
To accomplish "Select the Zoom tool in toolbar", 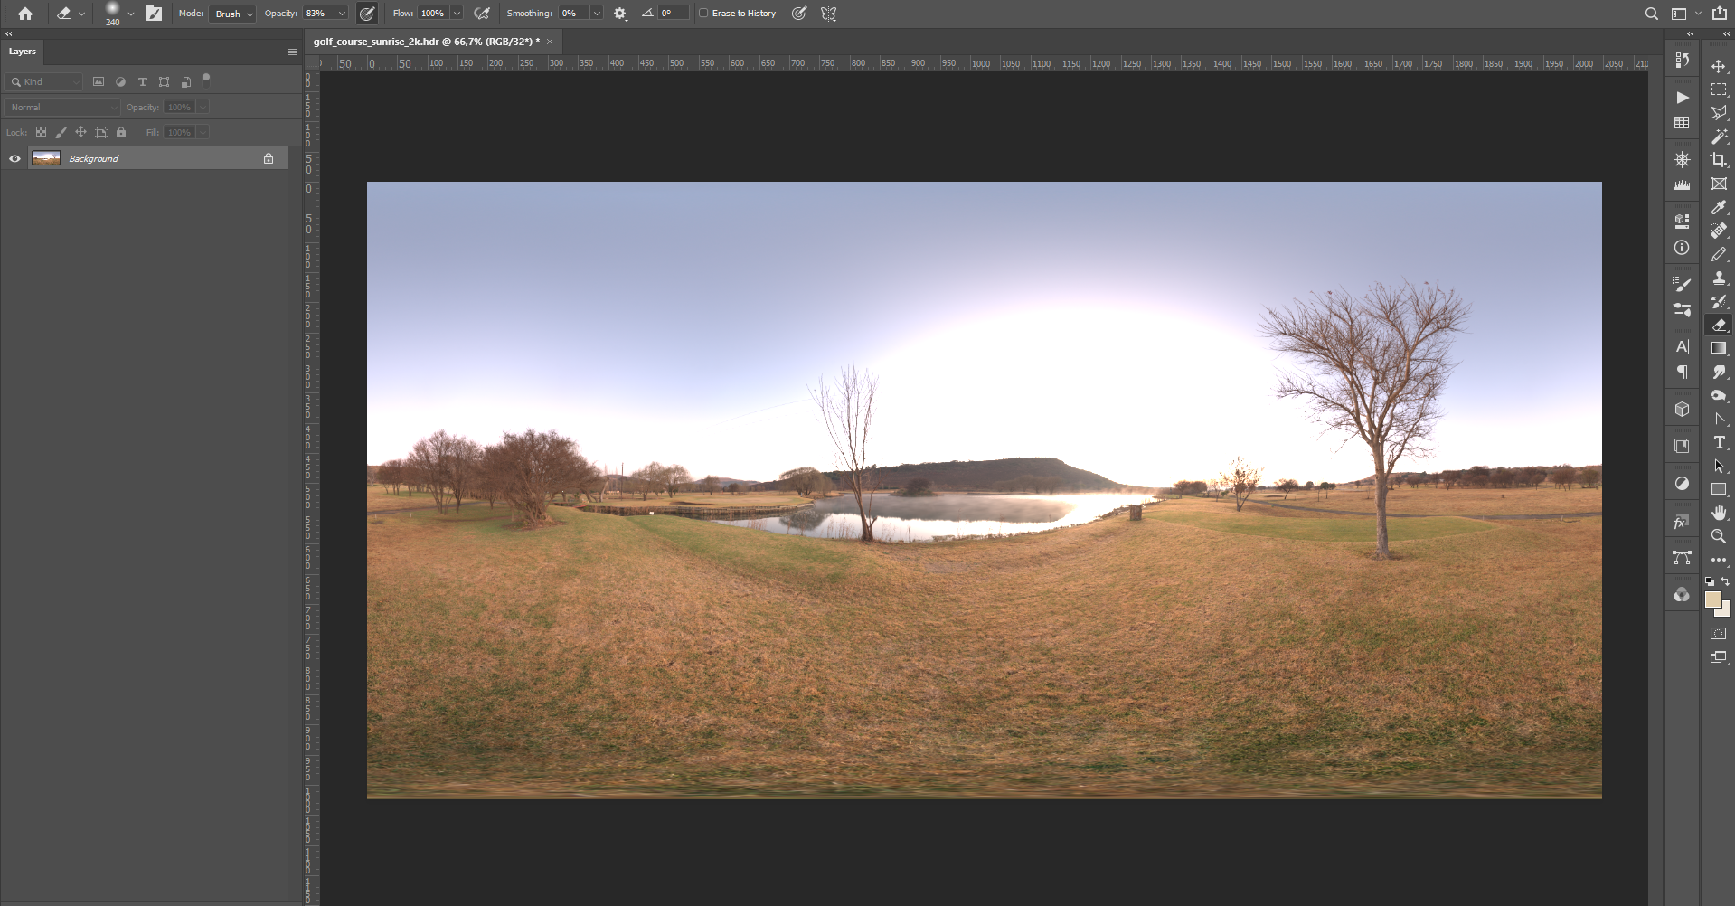I will (1719, 536).
